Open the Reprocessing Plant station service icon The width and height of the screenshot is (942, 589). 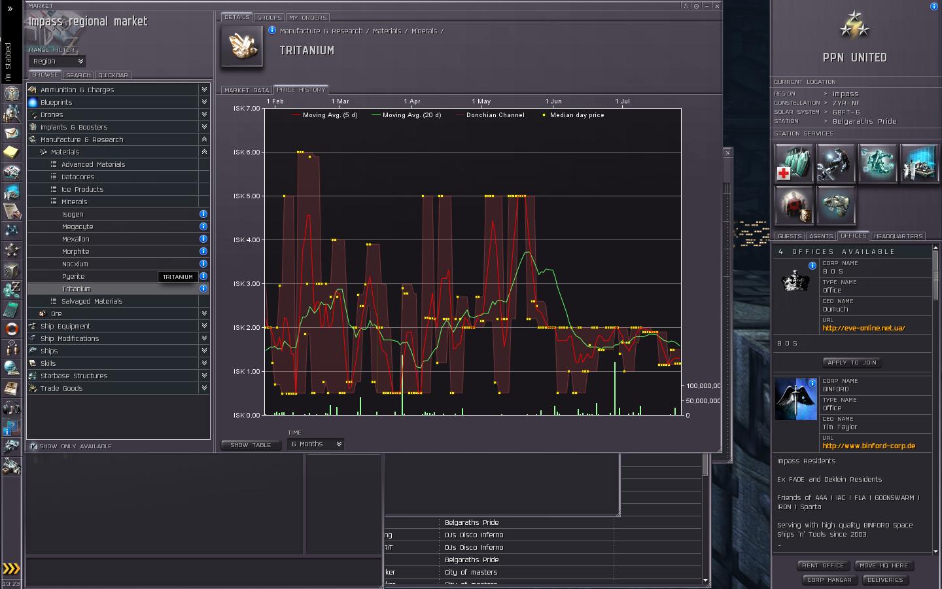[878, 163]
